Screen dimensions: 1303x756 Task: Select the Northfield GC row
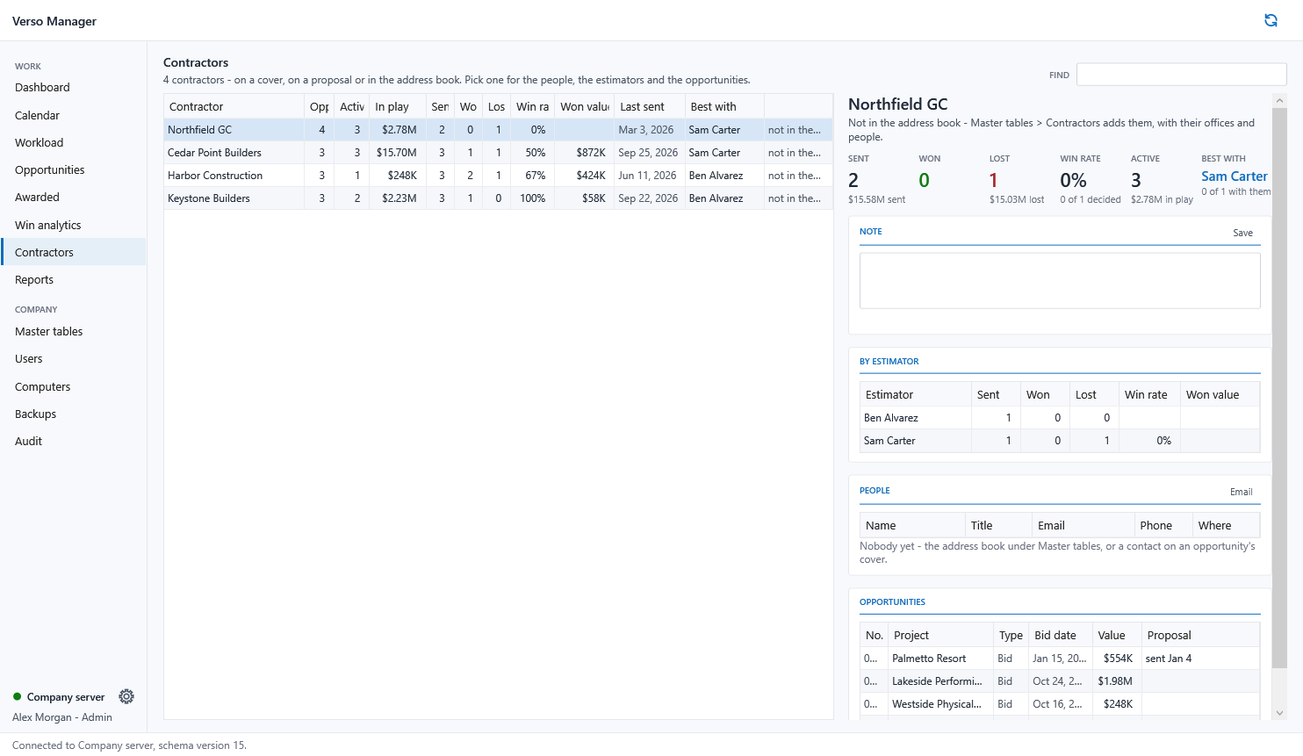point(498,129)
